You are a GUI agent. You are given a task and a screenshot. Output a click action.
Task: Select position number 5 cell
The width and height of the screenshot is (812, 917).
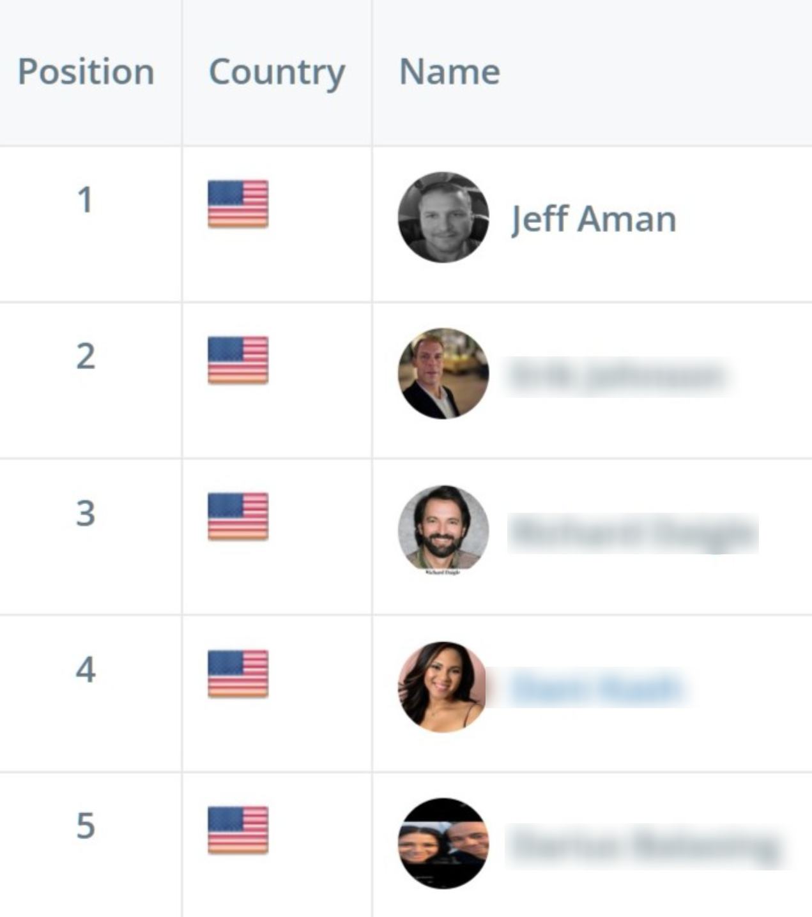click(85, 826)
